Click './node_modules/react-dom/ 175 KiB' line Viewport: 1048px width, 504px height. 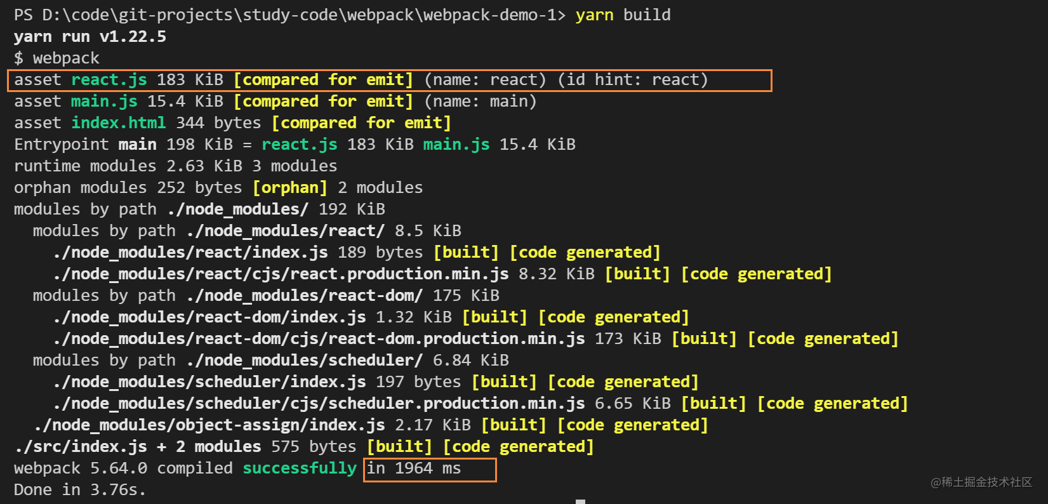[343, 295]
